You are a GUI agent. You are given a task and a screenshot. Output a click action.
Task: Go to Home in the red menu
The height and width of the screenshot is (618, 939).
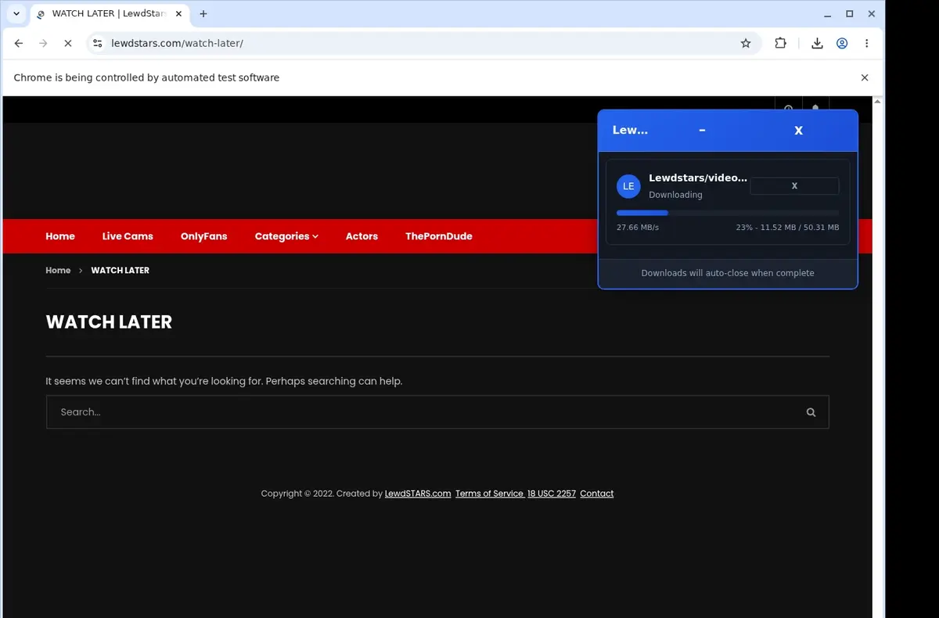tap(60, 236)
